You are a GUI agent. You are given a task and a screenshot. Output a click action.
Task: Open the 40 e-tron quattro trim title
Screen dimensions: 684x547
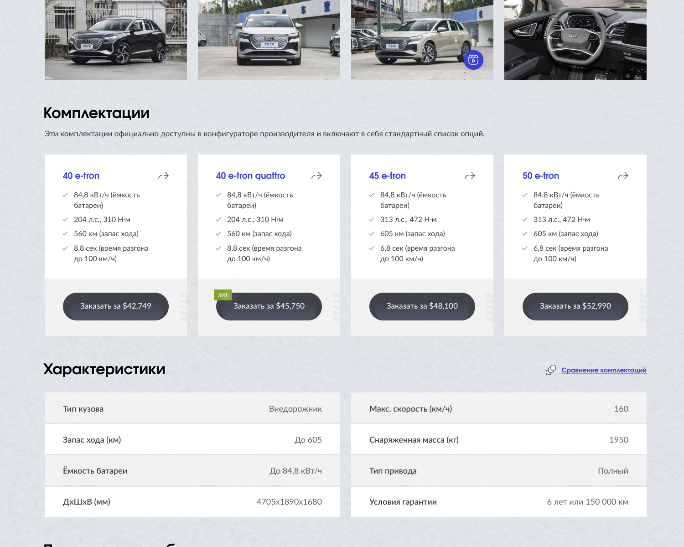251,176
